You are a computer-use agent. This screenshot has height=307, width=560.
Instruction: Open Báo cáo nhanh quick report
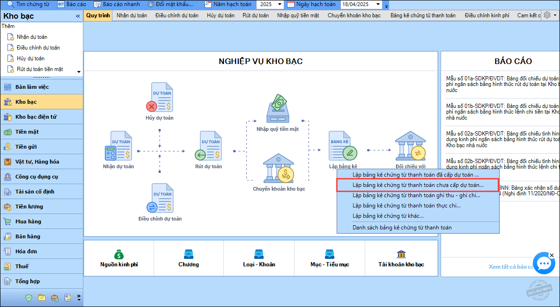tap(117, 4)
